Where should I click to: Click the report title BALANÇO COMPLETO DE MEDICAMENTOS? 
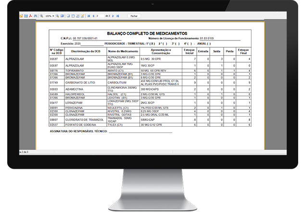(148, 33)
